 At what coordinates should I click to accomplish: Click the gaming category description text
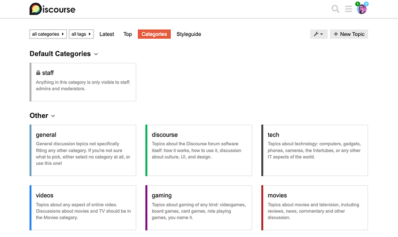[199, 211]
